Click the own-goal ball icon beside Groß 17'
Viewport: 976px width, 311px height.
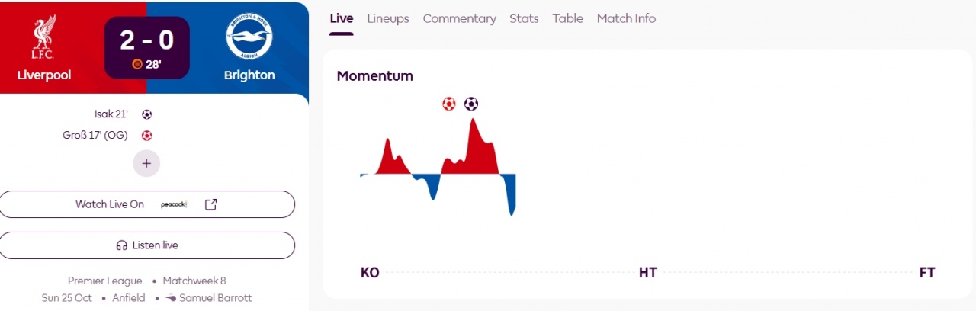(x=147, y=136)
